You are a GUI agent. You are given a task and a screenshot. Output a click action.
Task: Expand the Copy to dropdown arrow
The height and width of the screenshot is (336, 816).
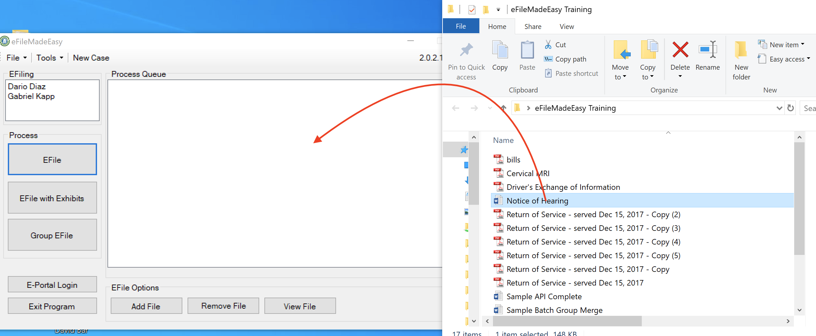click(x=652, y=77)
